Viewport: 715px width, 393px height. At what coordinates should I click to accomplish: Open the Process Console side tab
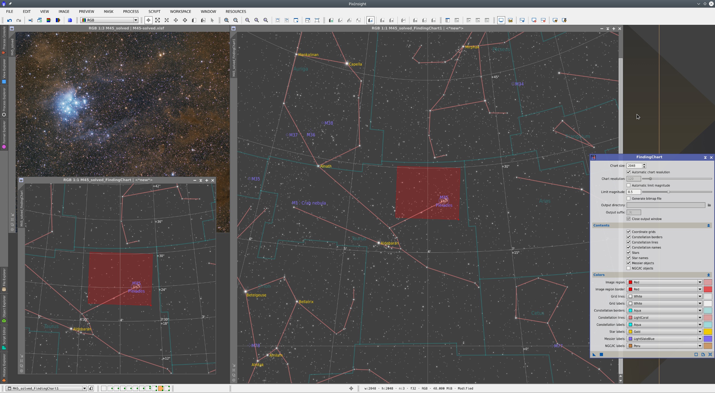click(4, 40)
